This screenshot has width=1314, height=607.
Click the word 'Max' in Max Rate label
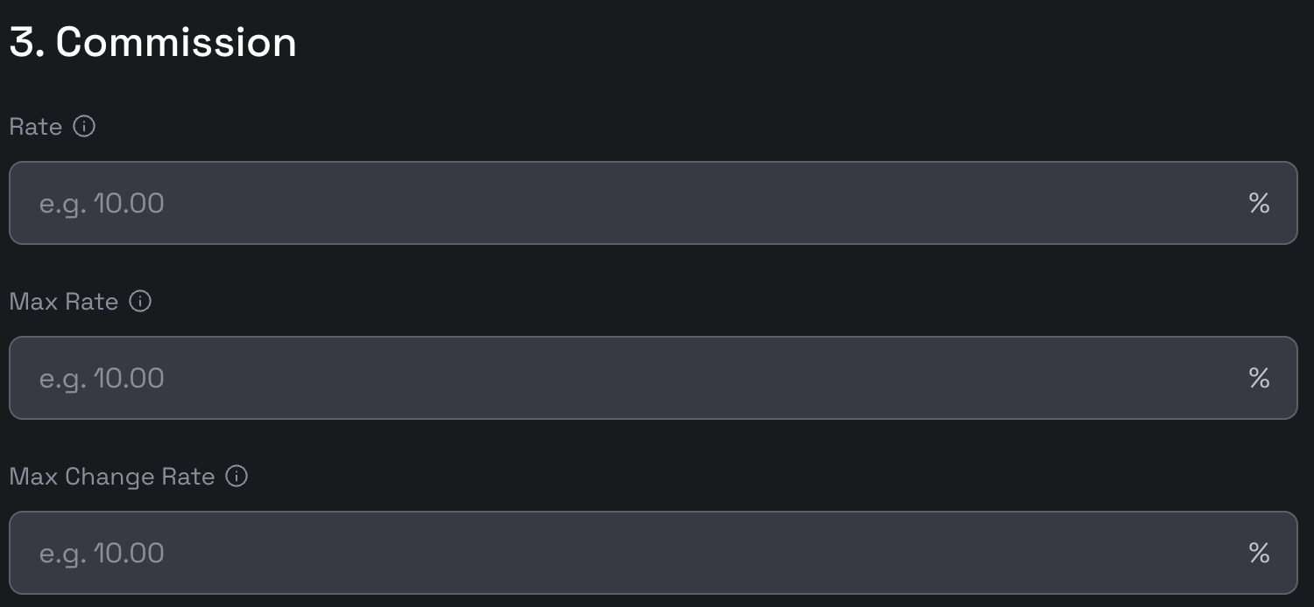27,302
